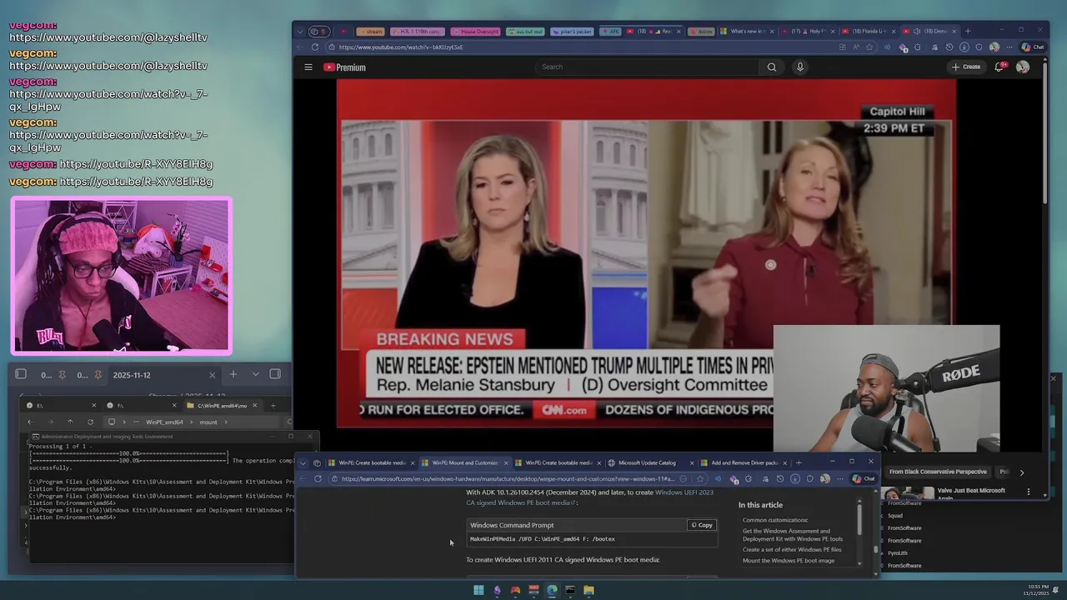Screen dimensions: 1067x600
Task: Go up one folder in File Explorer
Action: [x=70, y=422]
